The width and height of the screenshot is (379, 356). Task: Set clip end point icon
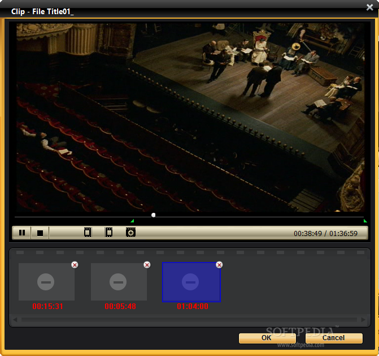(109, 233)
